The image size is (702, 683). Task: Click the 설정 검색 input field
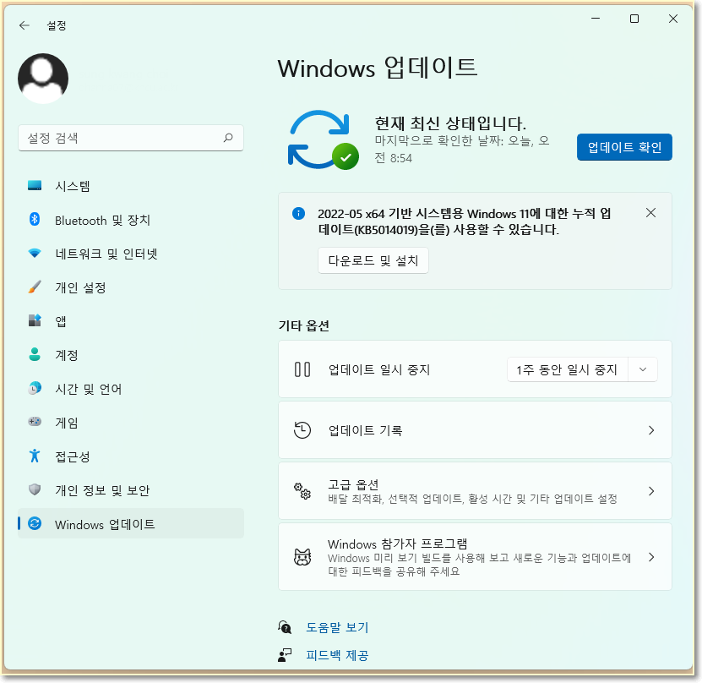click(x=130, y=138)
